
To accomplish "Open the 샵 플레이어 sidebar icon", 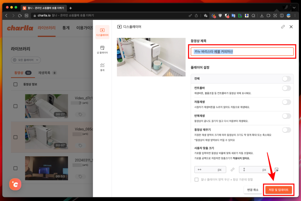I will pyautogui.click(x=102, y=50).
